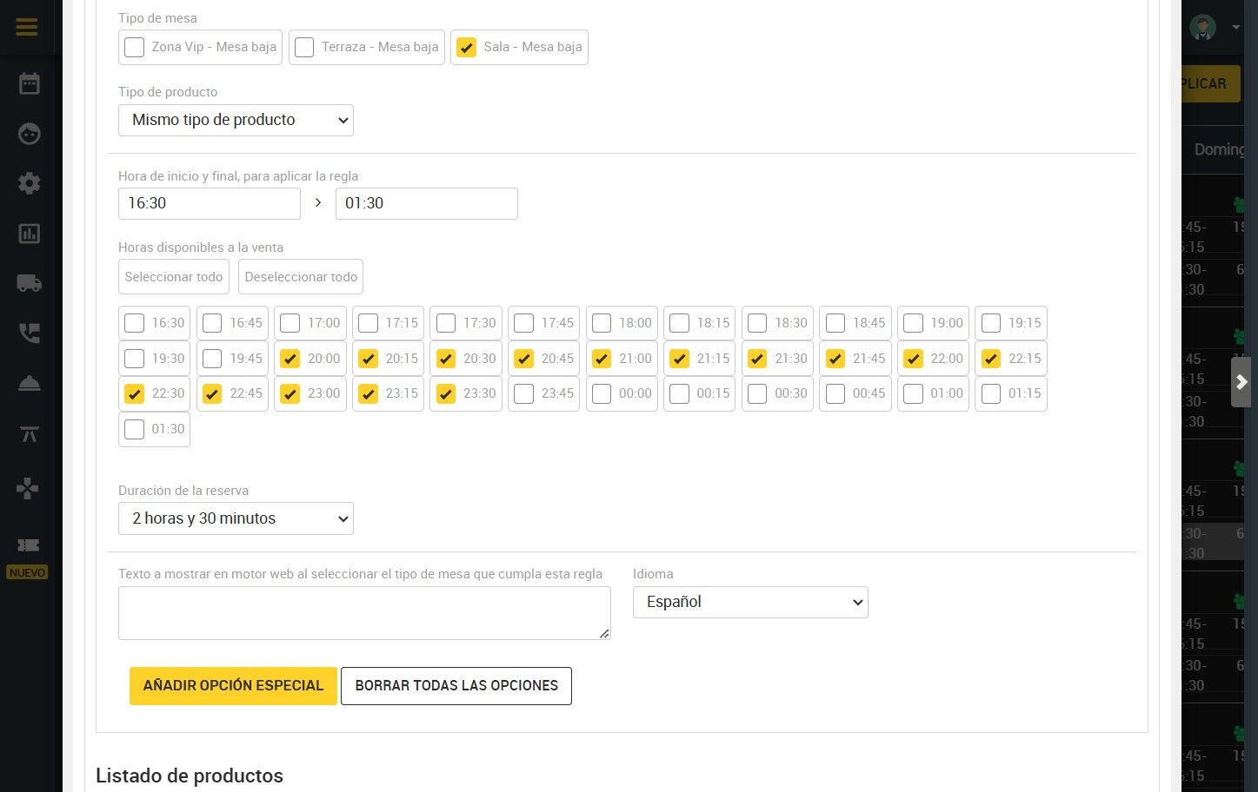Click the customer face icon in sidebar
Screen dimensions: 1258x792
point(29,134)
